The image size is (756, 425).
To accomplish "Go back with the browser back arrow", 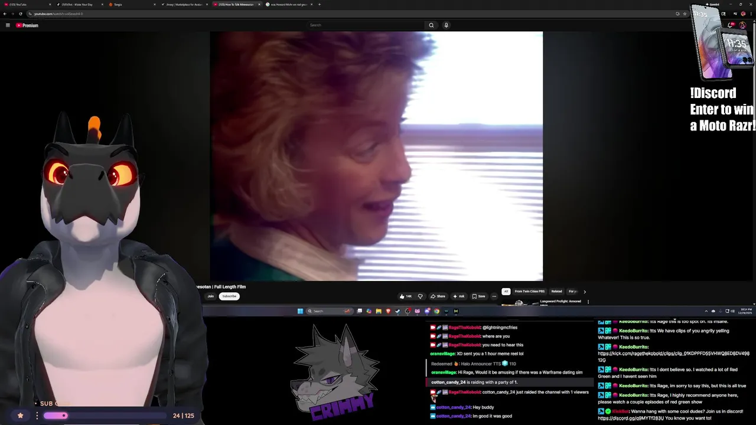I will click(5, 14).
